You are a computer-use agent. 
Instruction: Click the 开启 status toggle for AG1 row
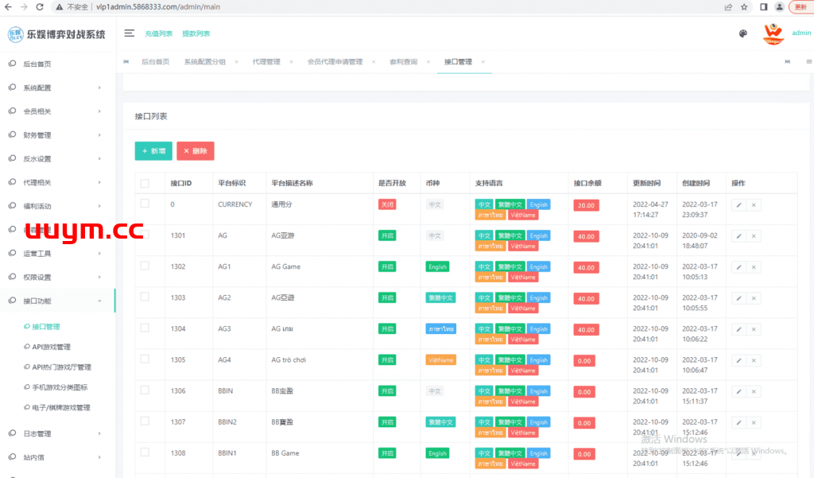[387, 267]
